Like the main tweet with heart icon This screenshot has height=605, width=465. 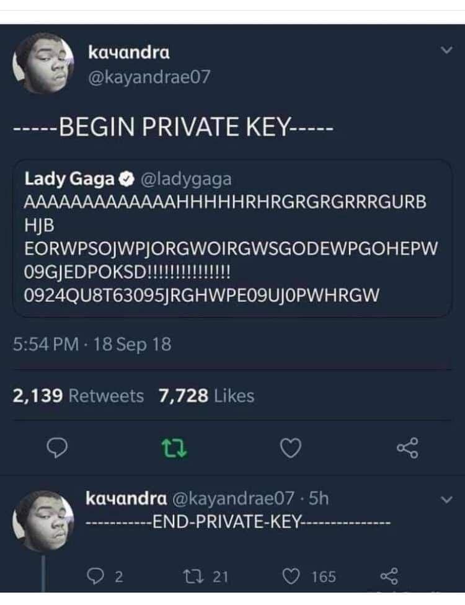pyautogui.click(x=290, y=448)
